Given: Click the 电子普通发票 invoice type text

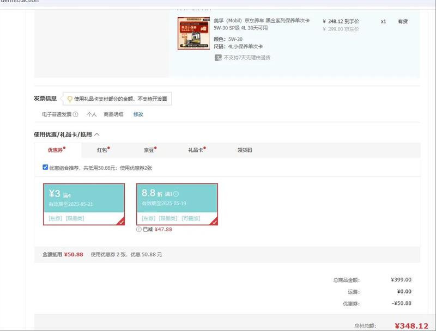Looking at the screenshot, I should (x=57, y=114).
